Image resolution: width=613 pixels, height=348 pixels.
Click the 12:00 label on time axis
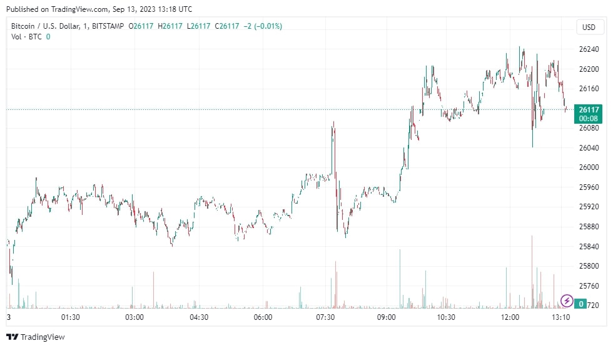510,317
